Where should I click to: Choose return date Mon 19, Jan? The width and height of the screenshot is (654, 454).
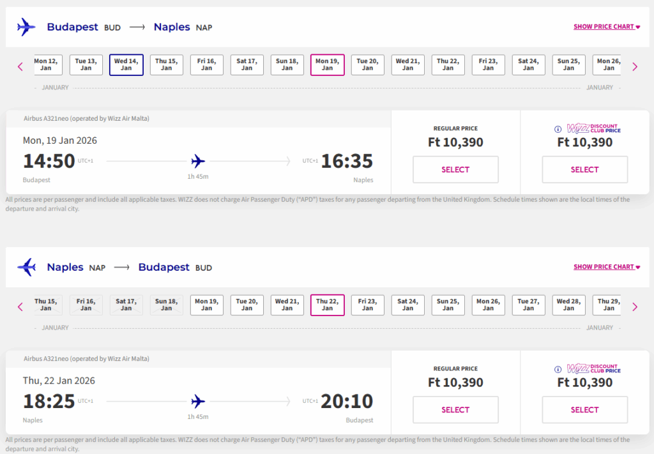[x=207, y=305]
